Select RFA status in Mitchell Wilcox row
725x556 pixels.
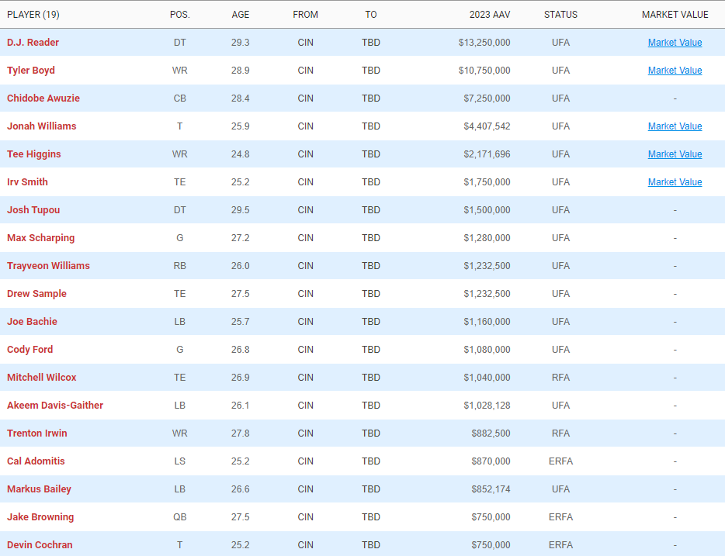coord(560,378)
